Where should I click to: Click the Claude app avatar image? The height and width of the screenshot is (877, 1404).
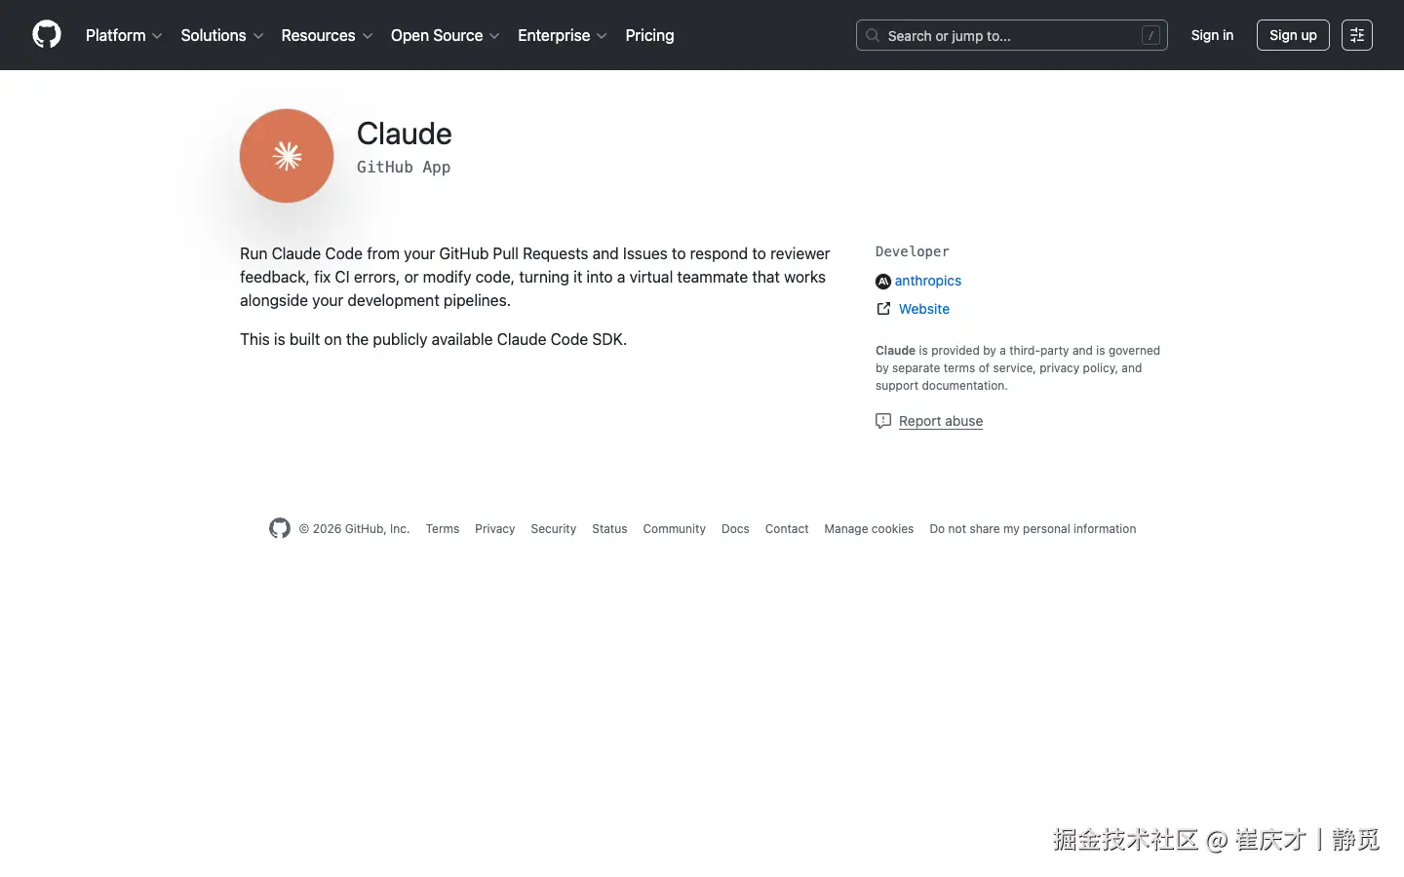(286, 155)
